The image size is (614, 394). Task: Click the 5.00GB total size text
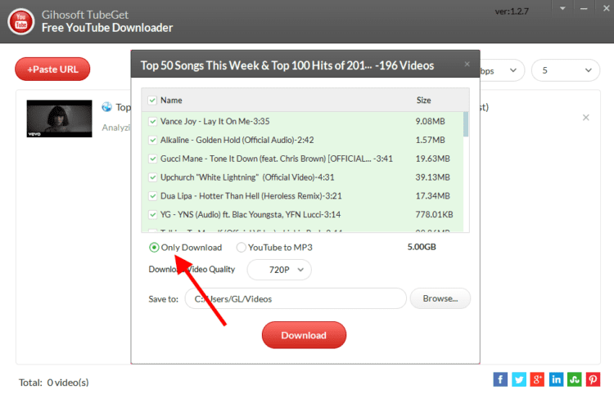click(x=422, y=247)
